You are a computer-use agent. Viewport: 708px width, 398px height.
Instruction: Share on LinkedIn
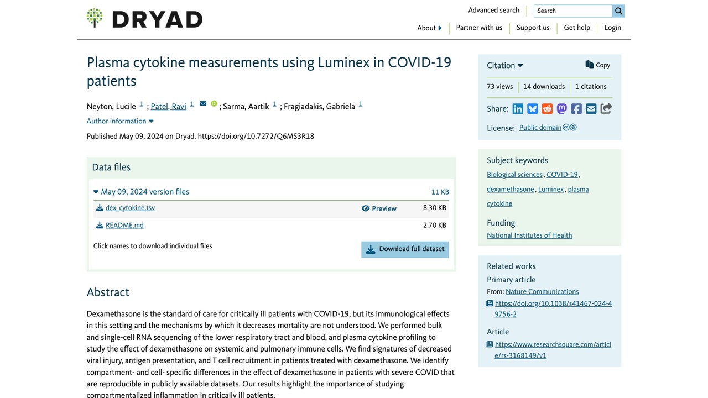pos(518,109)
